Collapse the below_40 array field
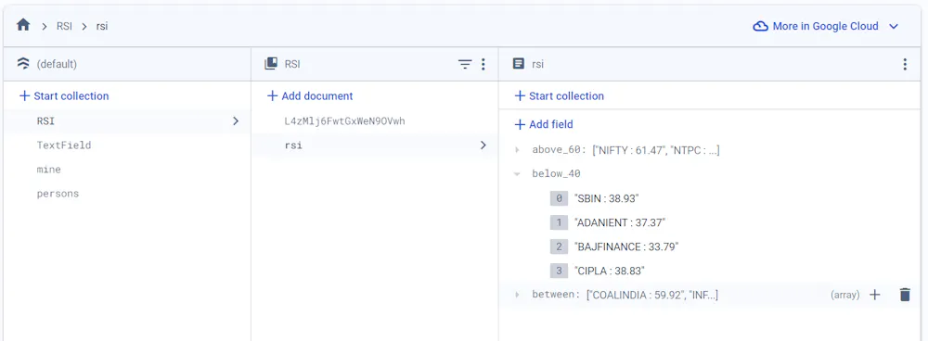Screen dimensions: 928x341 click(517, 174)
